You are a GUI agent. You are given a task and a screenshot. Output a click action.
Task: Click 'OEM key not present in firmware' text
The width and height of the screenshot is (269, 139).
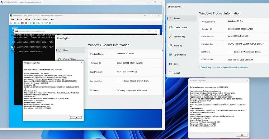132,90
